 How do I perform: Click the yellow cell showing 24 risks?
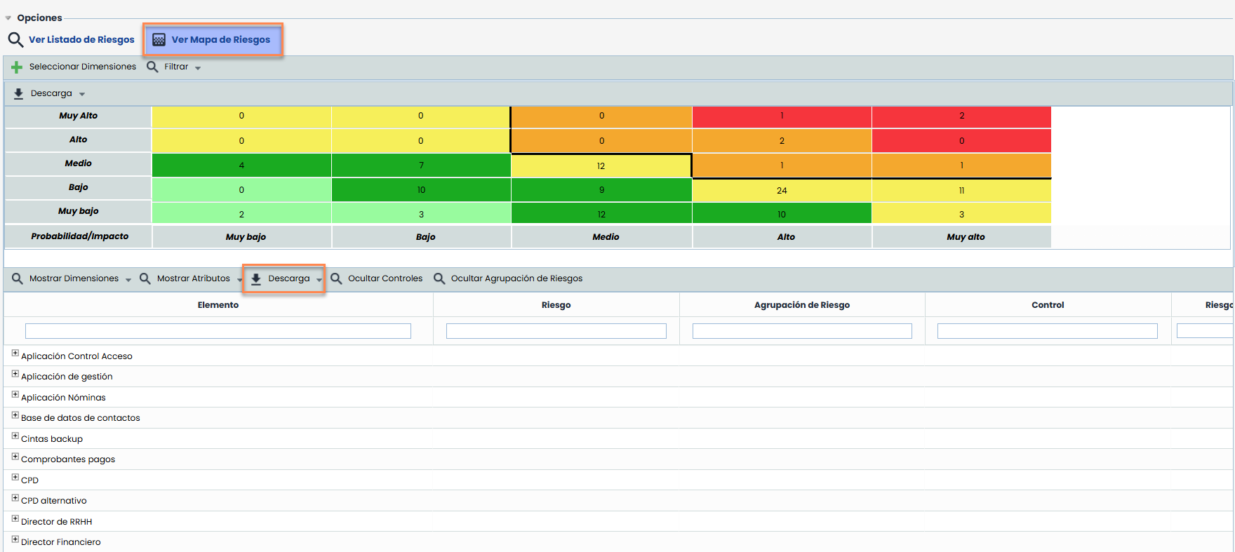pos(782,190)
